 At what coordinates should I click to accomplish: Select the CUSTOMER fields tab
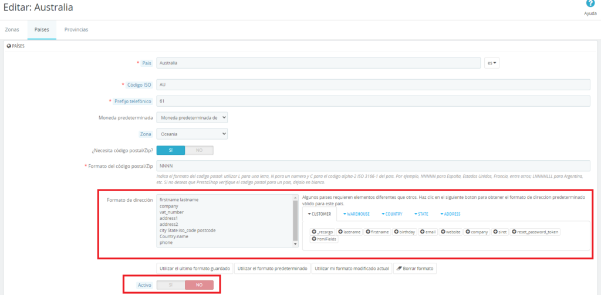pyautogui.click(x=319, y=214)
